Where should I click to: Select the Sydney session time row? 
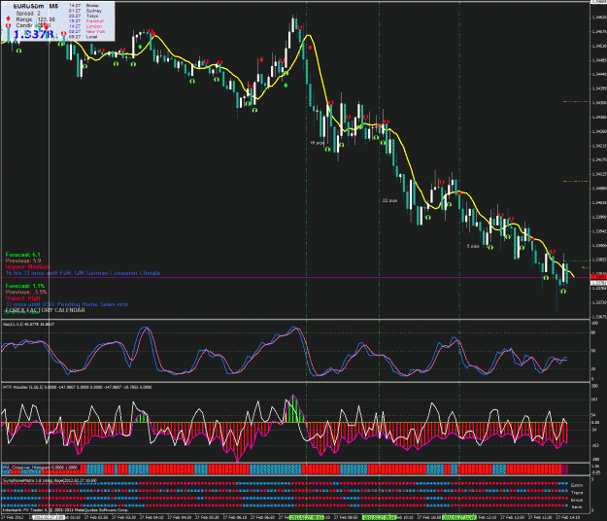point(85,11)
